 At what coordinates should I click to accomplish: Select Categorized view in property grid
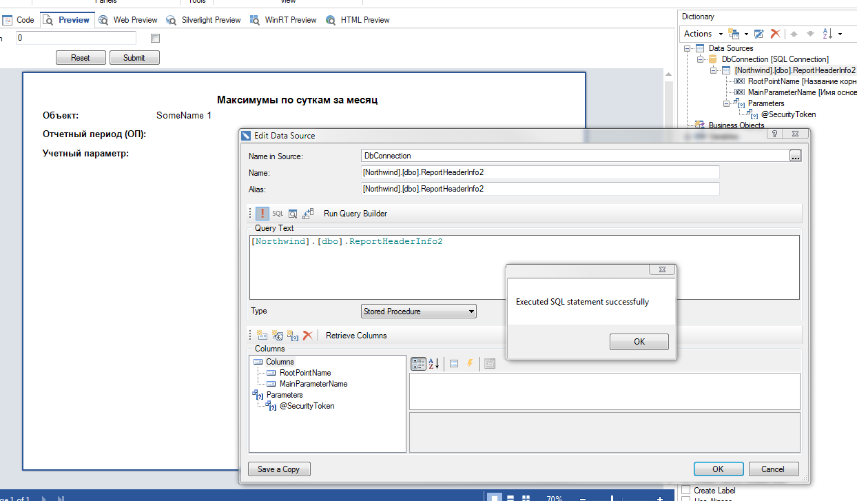419,363
